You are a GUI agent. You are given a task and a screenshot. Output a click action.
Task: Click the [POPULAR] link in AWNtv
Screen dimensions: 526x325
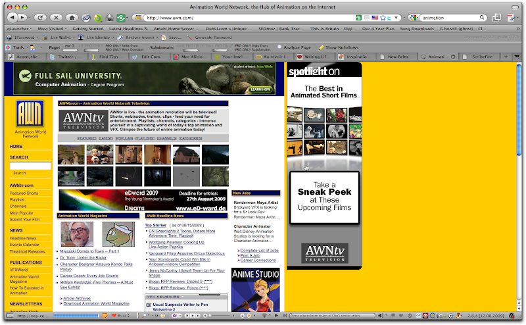[x=124, y=138]
